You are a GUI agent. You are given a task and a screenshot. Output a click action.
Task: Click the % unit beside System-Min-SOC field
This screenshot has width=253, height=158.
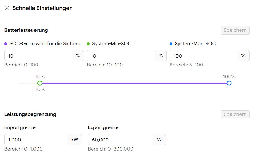tap(161, 56)
